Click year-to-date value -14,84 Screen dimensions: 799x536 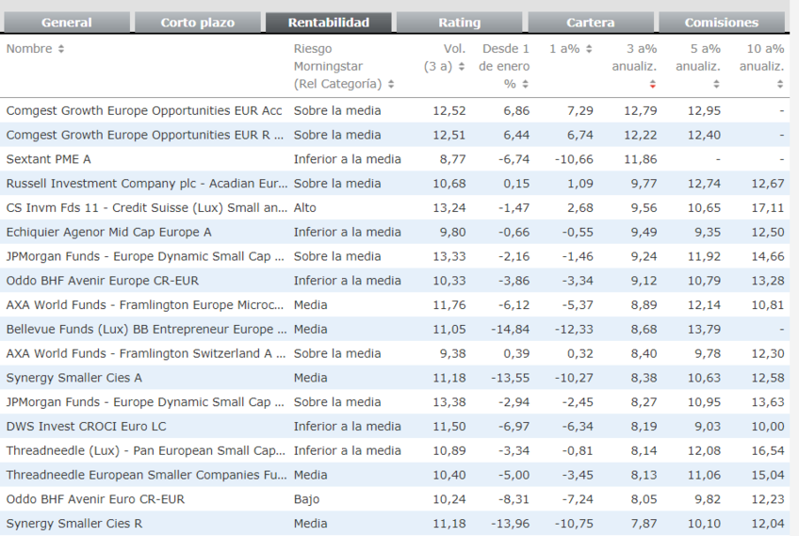click(x=510, y=329)
